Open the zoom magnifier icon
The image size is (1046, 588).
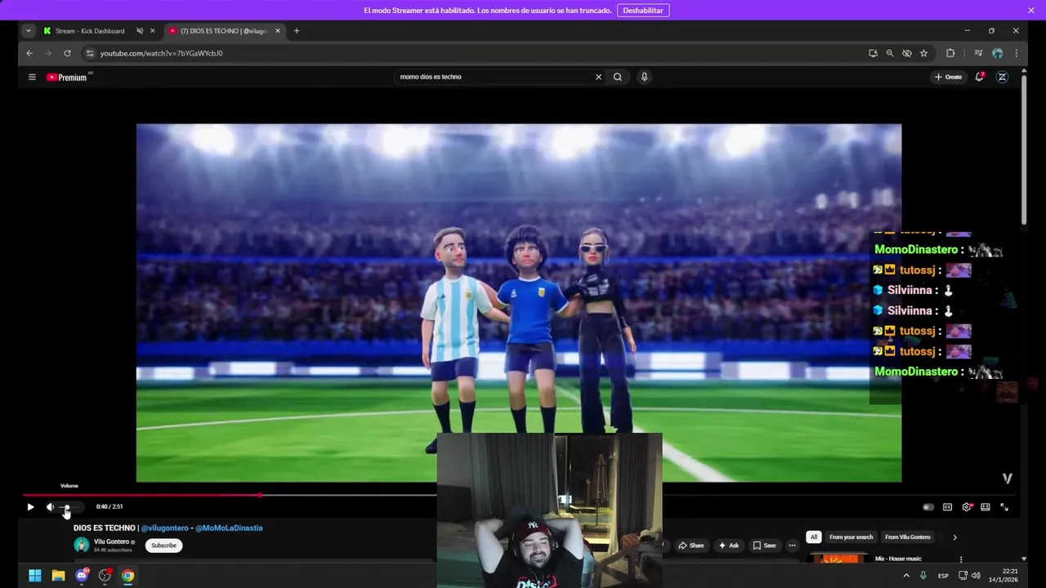point(890,53)
